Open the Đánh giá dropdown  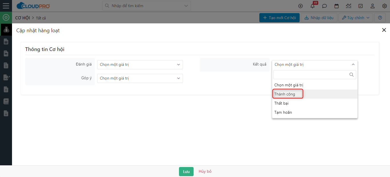(x=140, y=65)
